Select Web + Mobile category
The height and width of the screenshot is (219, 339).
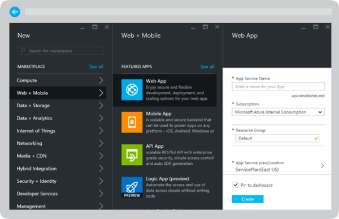[58, 93]
